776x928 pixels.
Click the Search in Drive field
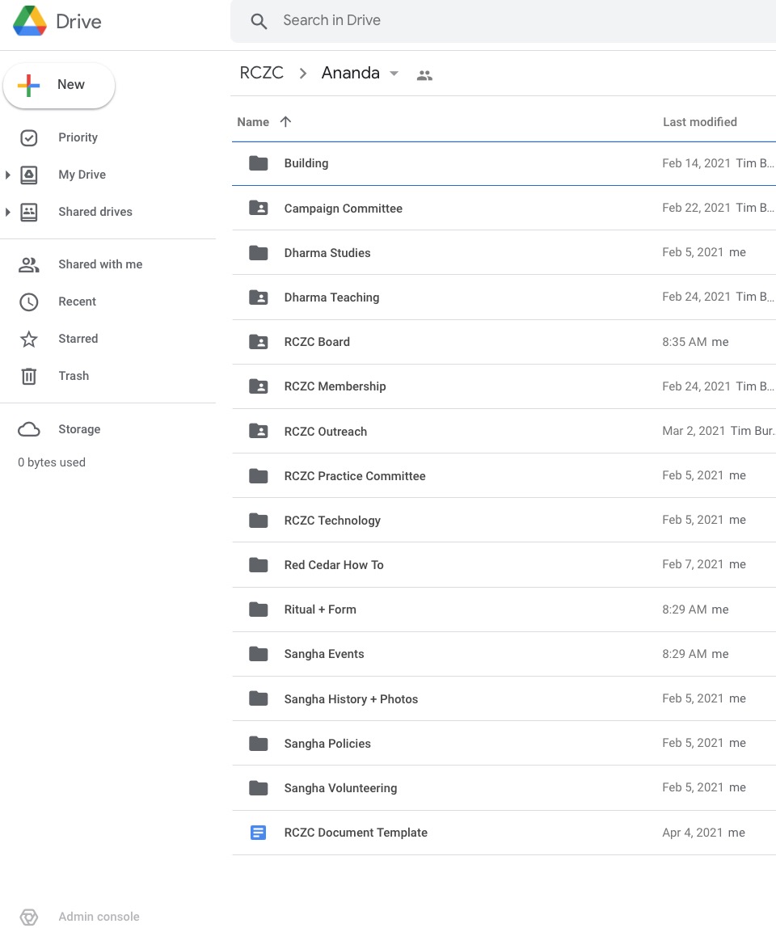coord(503,21)
